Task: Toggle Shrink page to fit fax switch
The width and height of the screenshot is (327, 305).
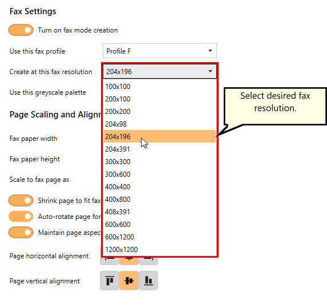Action: pyautogui.click(x=21, y=201)
